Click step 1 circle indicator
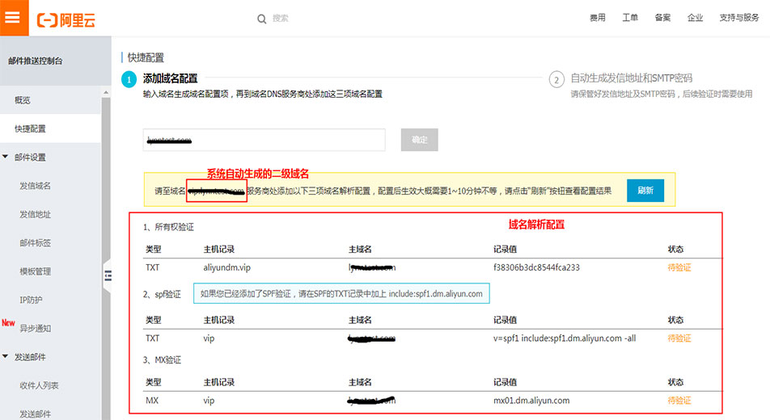Image resolution: width=770 pixels, height=420 pixels. tap(128, 79)
